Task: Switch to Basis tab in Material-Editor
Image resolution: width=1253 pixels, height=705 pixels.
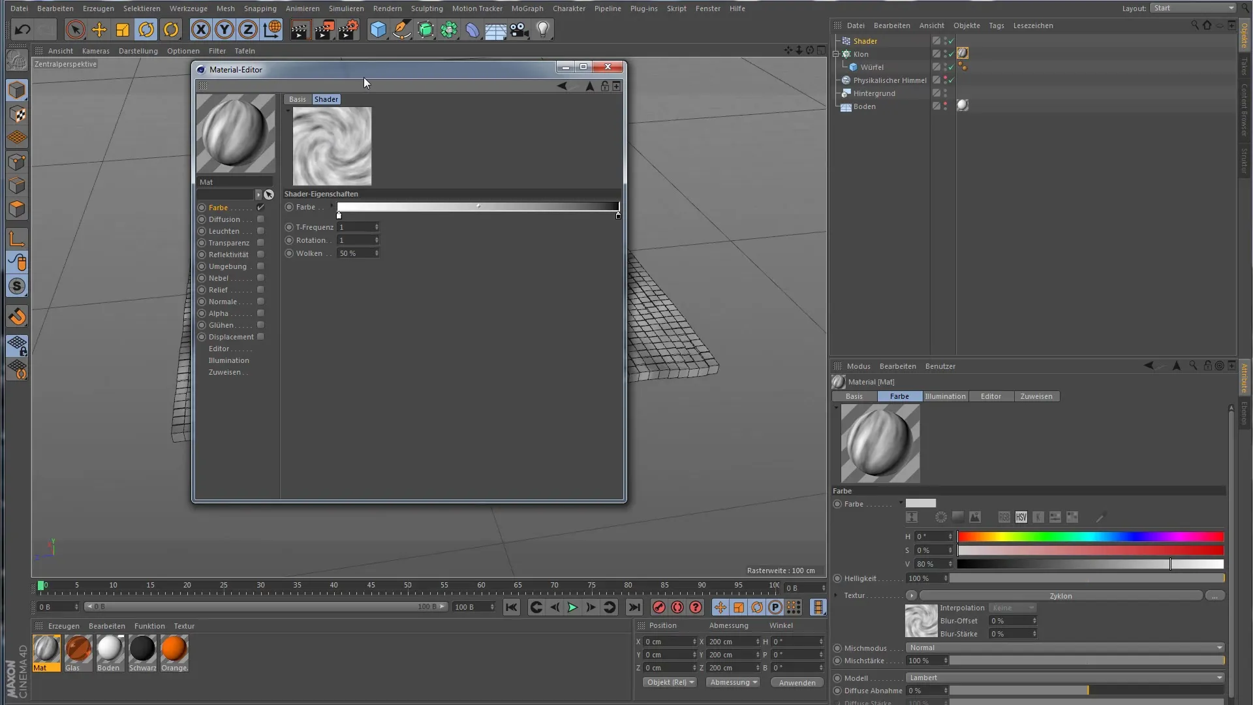Action: [x=298, y=99]
